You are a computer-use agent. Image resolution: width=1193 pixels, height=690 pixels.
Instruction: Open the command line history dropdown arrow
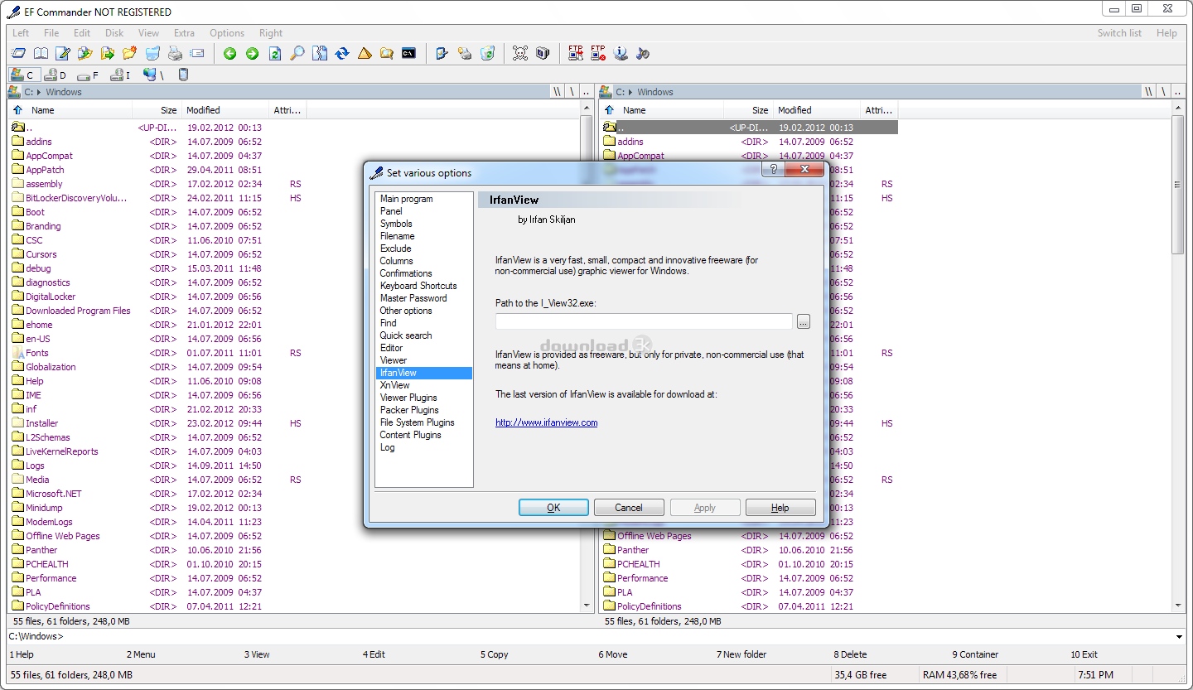tap(1180, 636)
